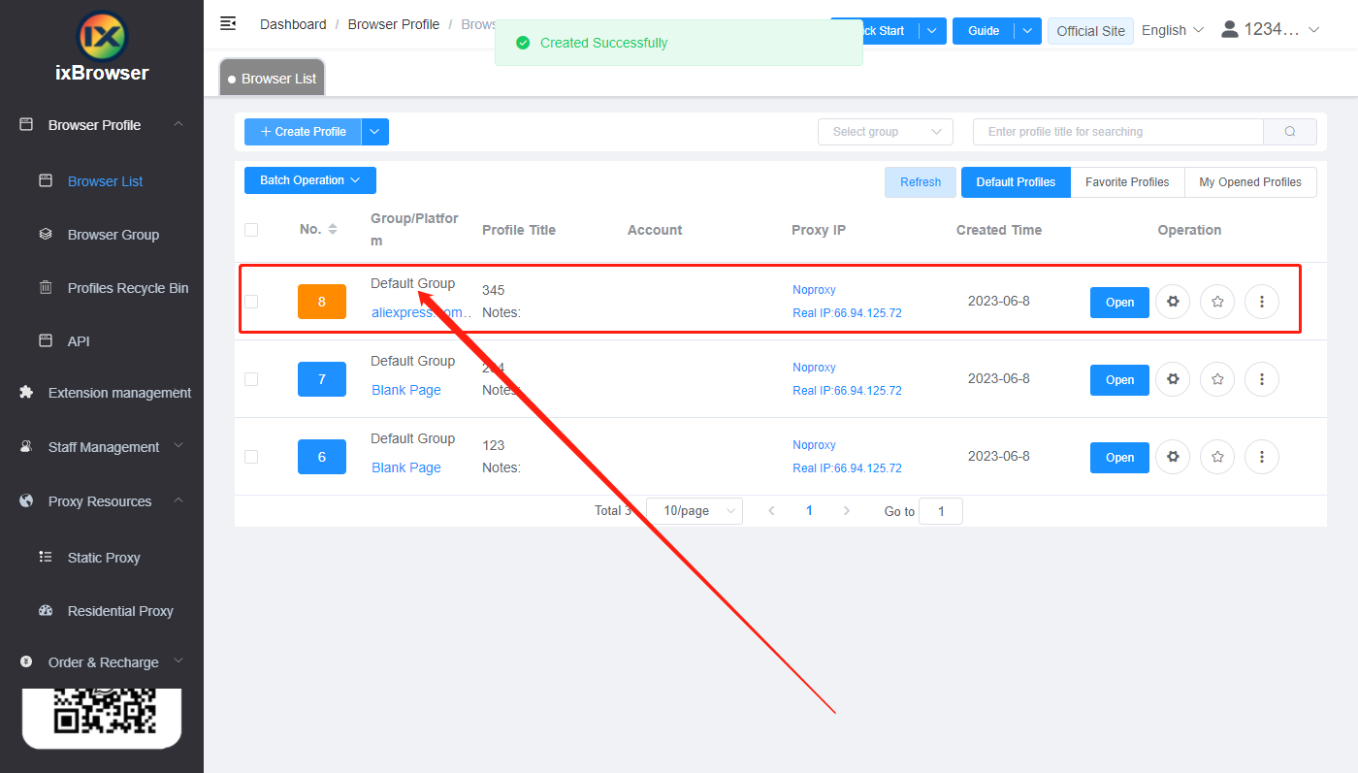This screenshot has width=1358, height=773.
Task: Open the Select group dropdown
Action: click(884, 131)
